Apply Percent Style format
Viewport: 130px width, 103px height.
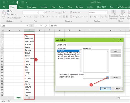coord(95,17)
